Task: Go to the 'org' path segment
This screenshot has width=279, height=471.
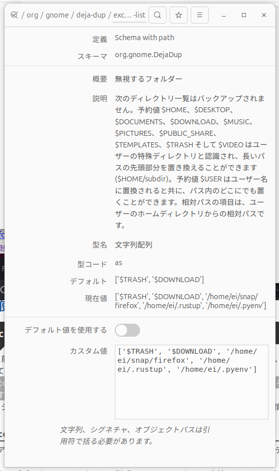Action: click(x=32, y=15)
